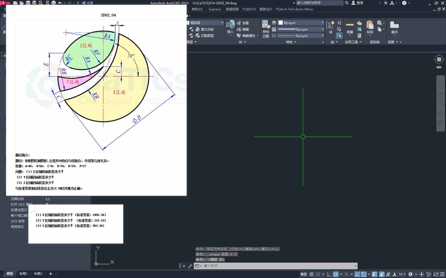The width and height of the screenshot is (446, 278).
Task: Open the quick calculator icon in utilities panel
Action: click(x=359, y=36)
